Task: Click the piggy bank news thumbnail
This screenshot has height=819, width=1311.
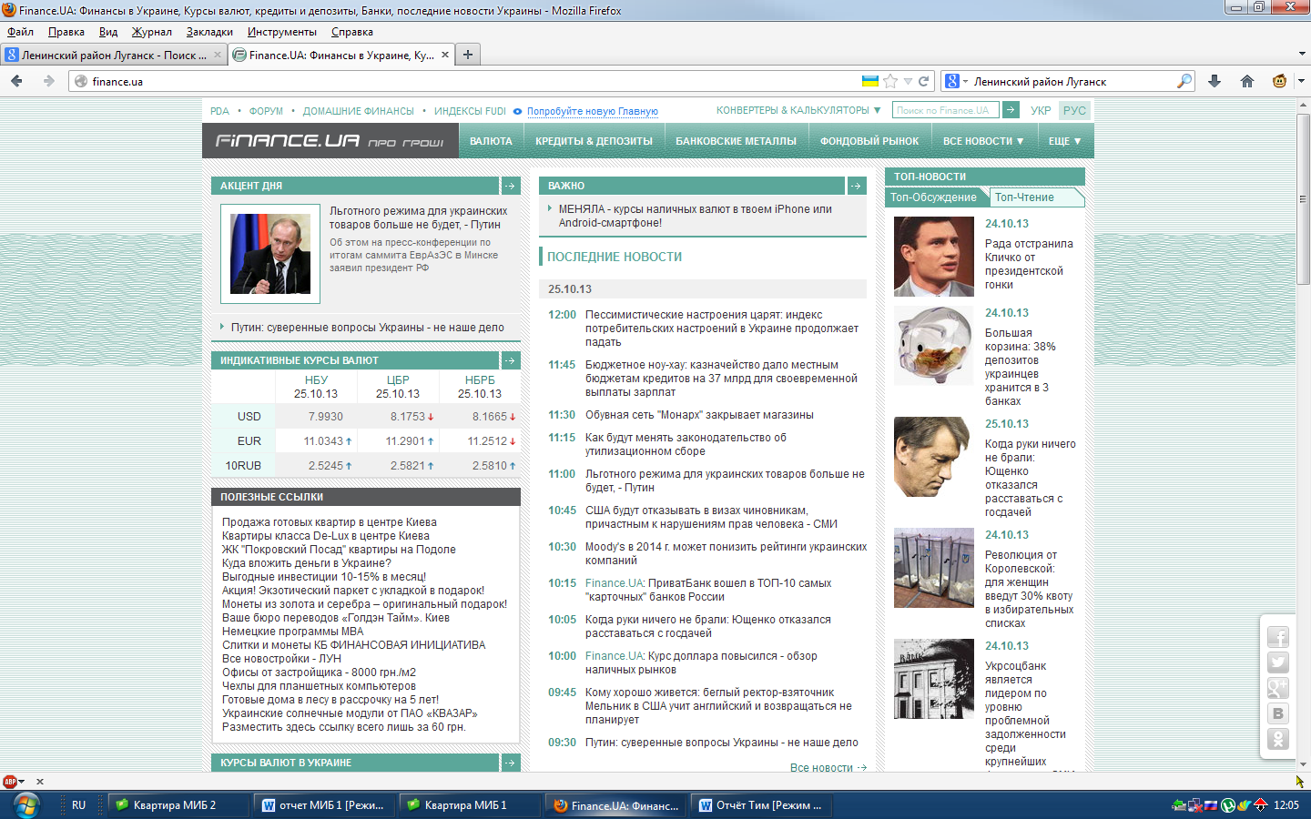Action: click(934, 346)
